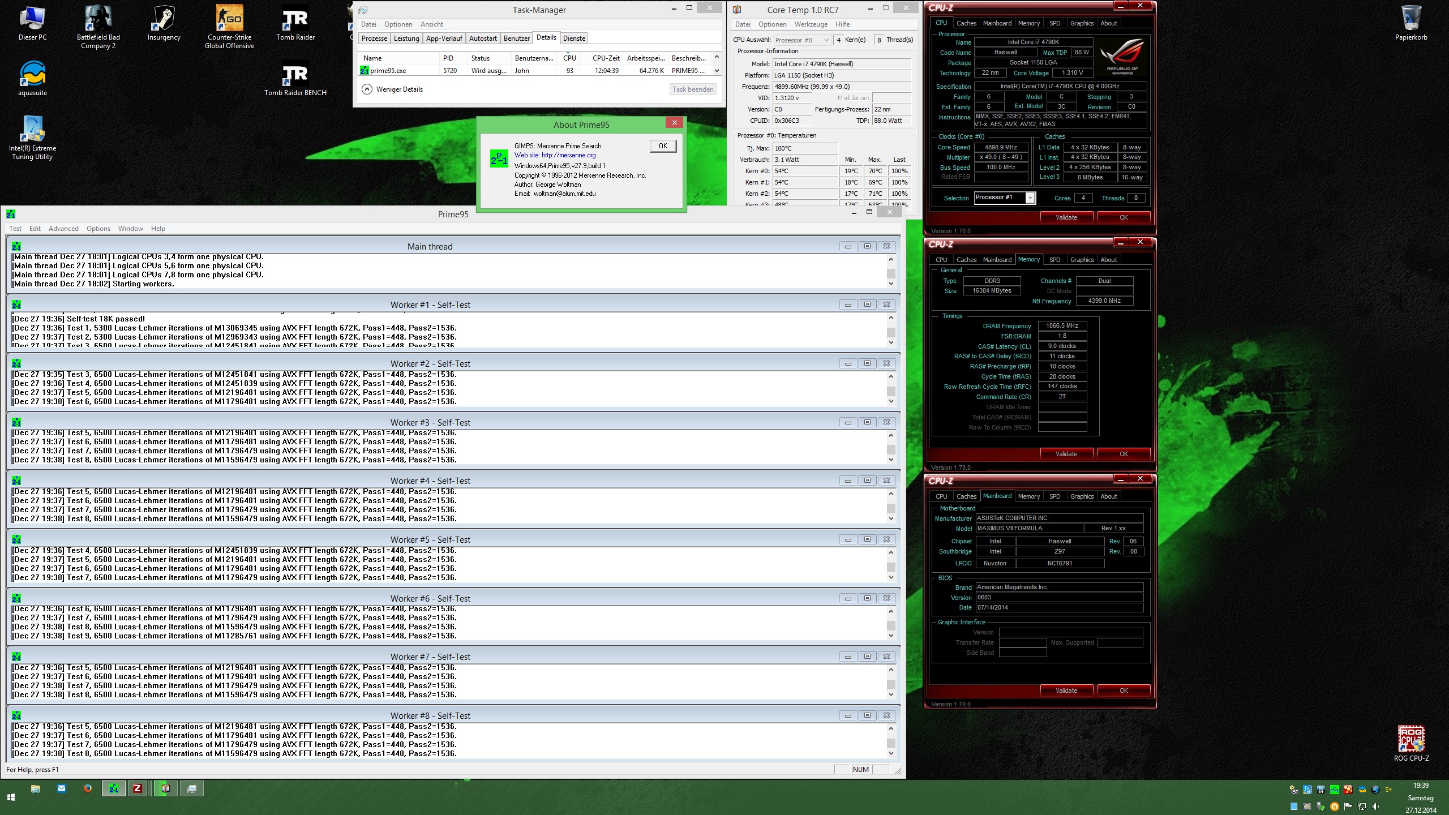Select Task-Manager taskbar button

(192, 788)
